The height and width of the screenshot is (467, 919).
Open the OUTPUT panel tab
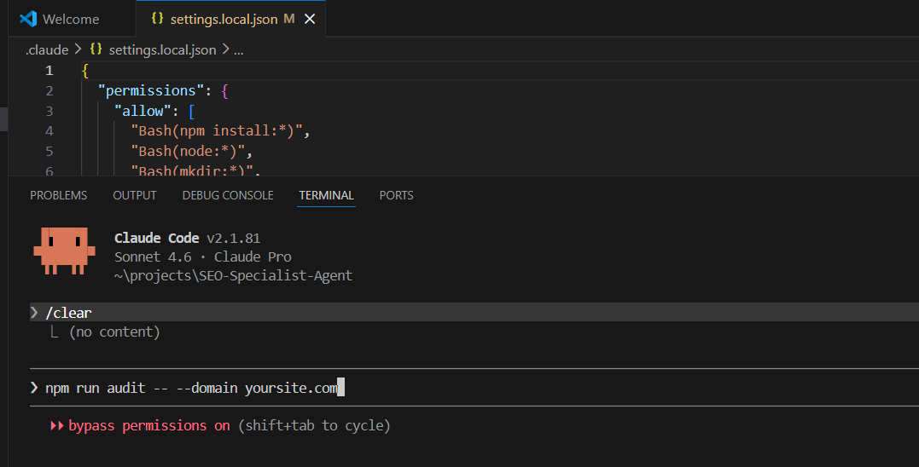pyautogui.click(x=135, y=195)
